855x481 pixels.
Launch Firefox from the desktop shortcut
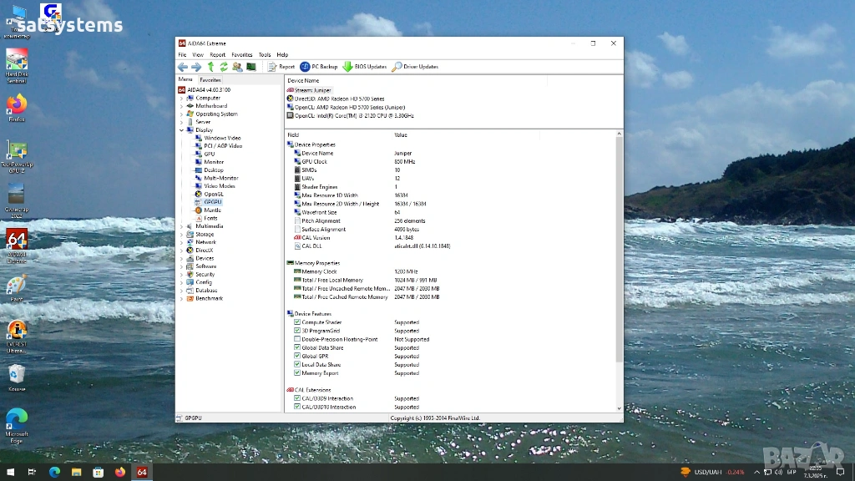17,105
